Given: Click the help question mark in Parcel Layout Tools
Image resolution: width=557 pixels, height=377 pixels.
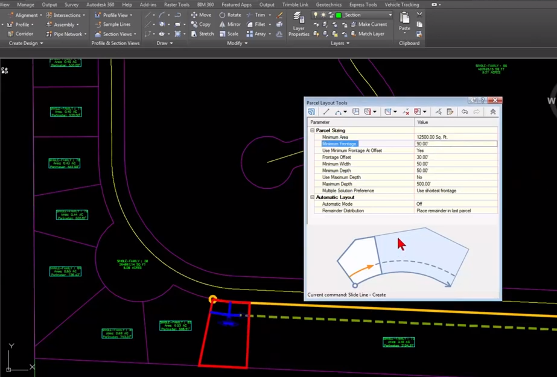Looking at the screenshot, I should [x=482, y=101].
